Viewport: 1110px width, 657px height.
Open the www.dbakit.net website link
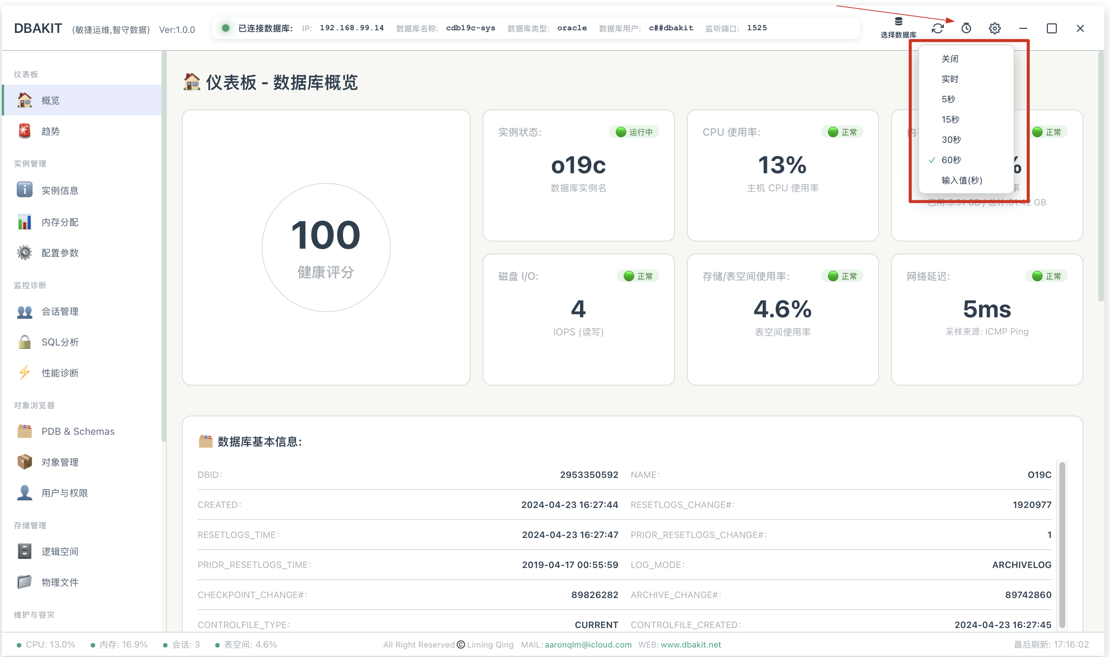690,645
